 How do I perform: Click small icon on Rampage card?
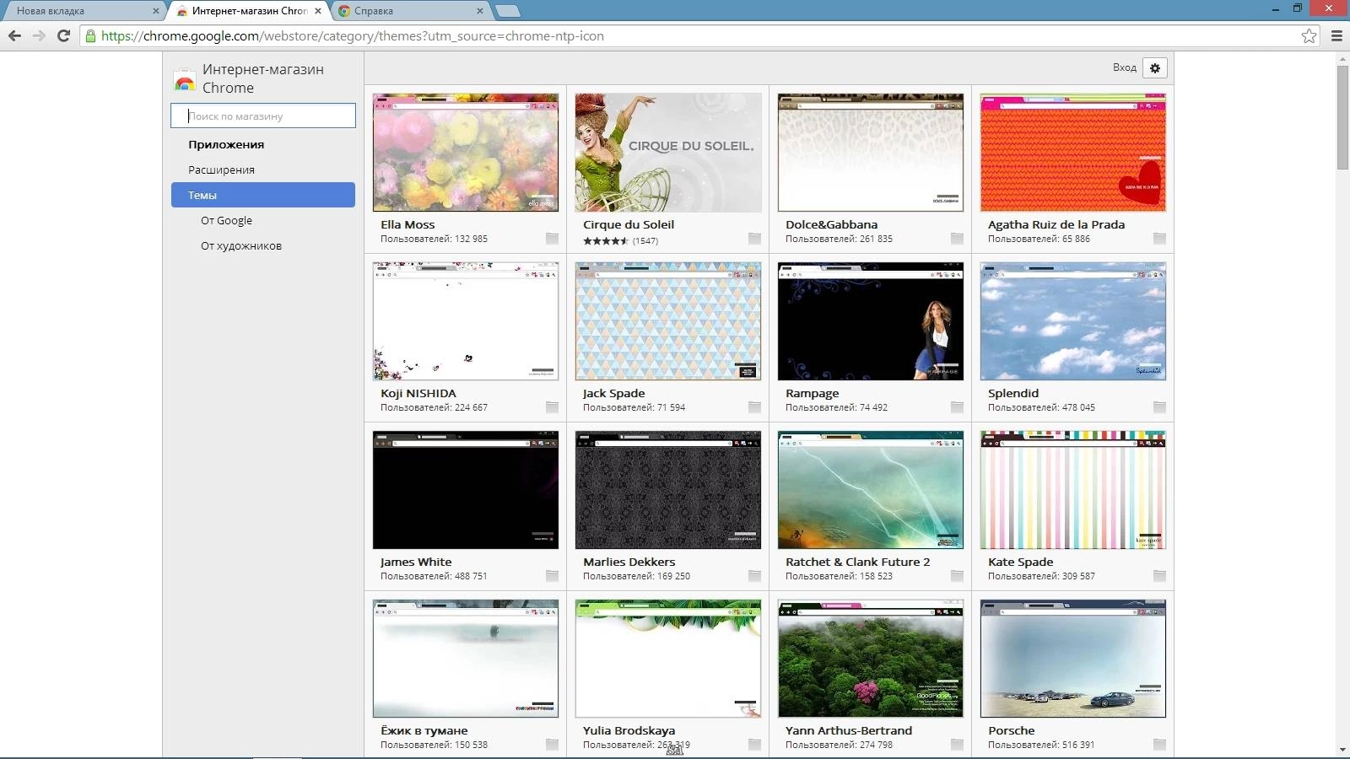tap(957, 407)
